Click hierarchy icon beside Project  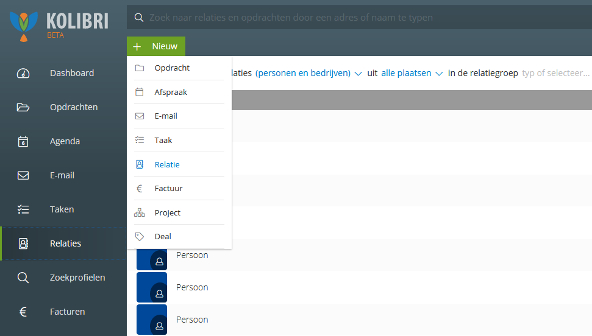(140, 212)
